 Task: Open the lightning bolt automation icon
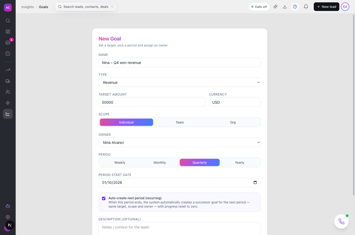point(8,103)
